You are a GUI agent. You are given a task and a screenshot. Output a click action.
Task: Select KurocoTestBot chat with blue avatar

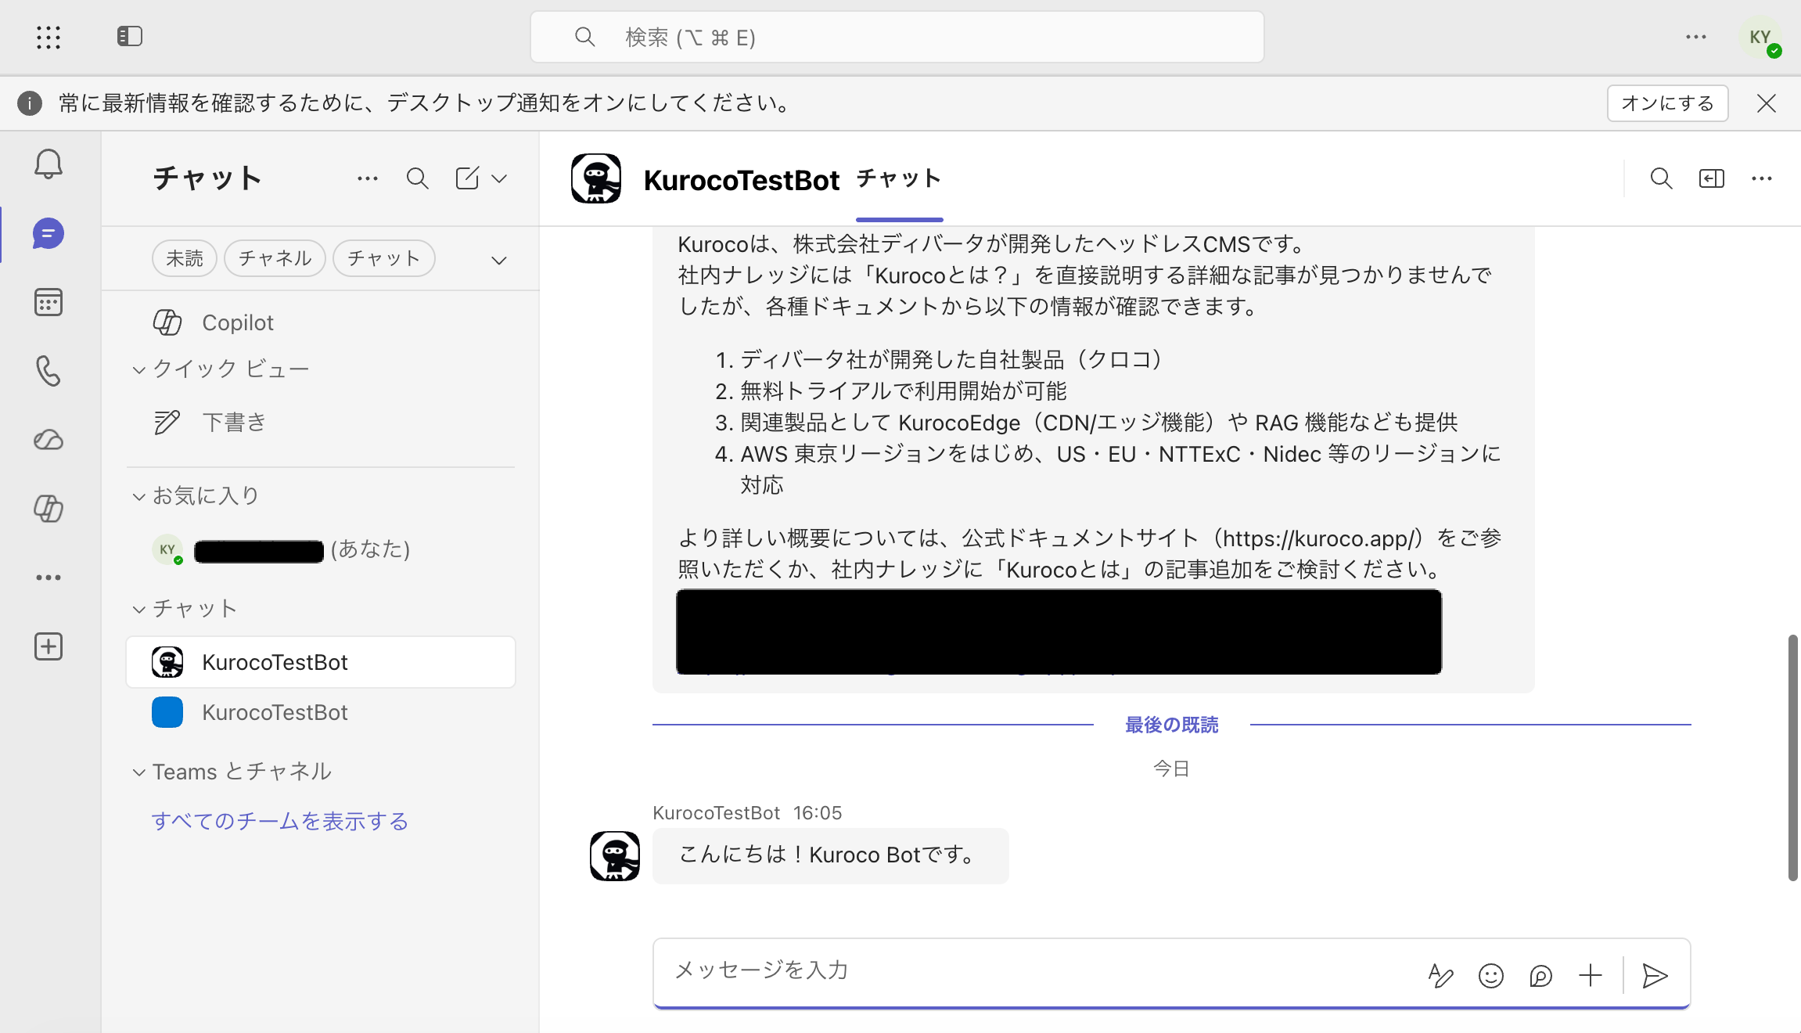click(321, 712)
